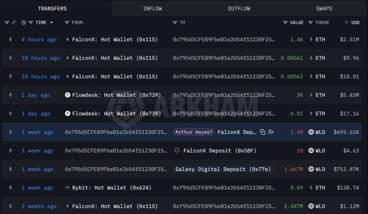This screenshot has width=368, height=214.
Task: Switch to the TRANSFERS tab
Action: [53, 9]
